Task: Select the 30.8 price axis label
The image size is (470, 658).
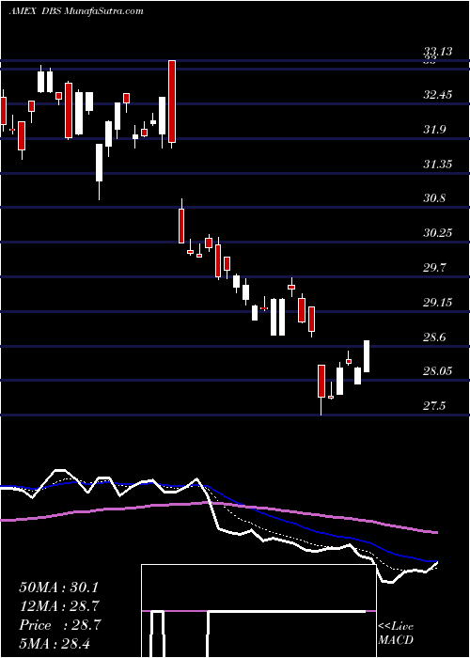Action: (434, 198)
